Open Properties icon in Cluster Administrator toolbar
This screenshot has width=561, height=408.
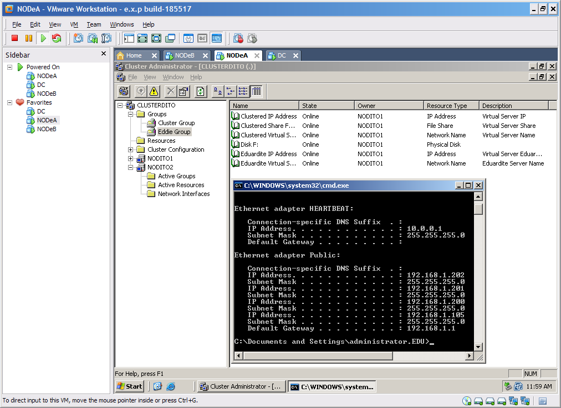point(183,91)
